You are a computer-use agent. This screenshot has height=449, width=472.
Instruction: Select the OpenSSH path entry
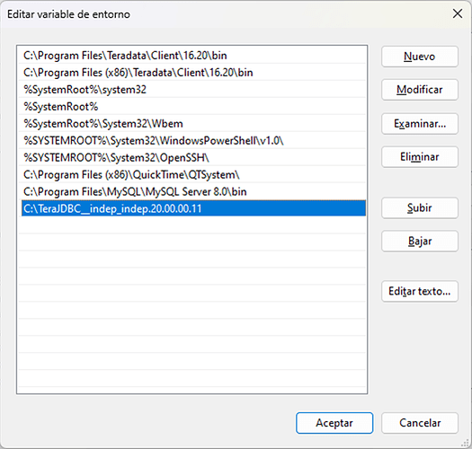tap(193, 157)
